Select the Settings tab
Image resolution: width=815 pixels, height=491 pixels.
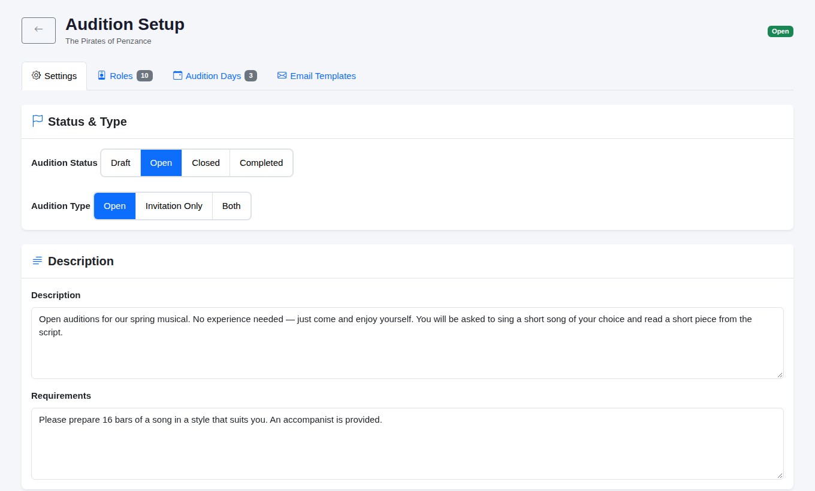(x=55, y=76)
